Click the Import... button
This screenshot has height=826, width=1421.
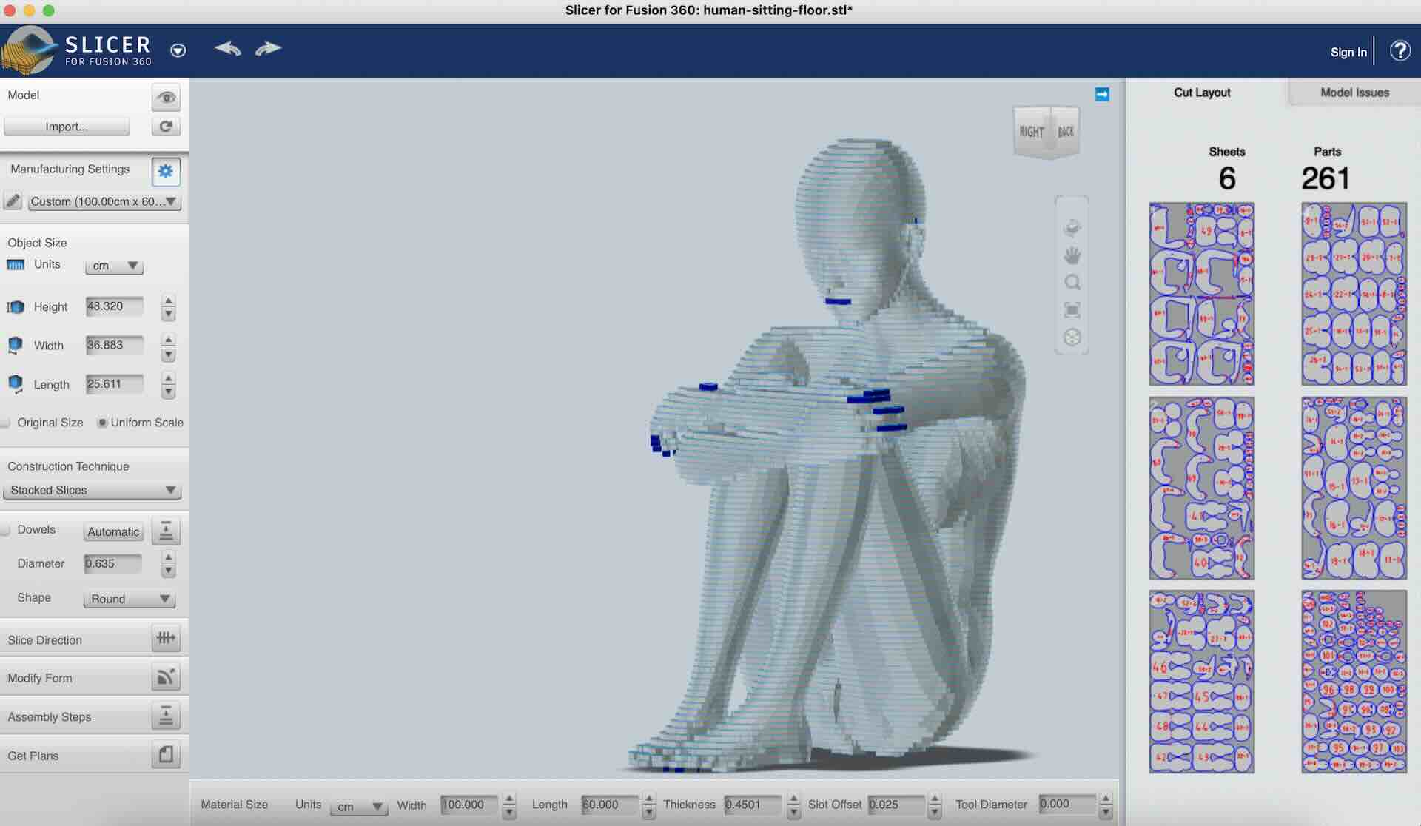[67, 127]
